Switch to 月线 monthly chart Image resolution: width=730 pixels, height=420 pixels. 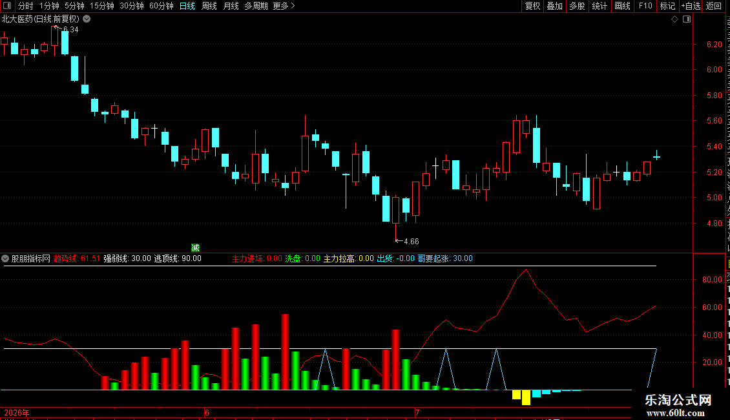(x=231, y=6)
